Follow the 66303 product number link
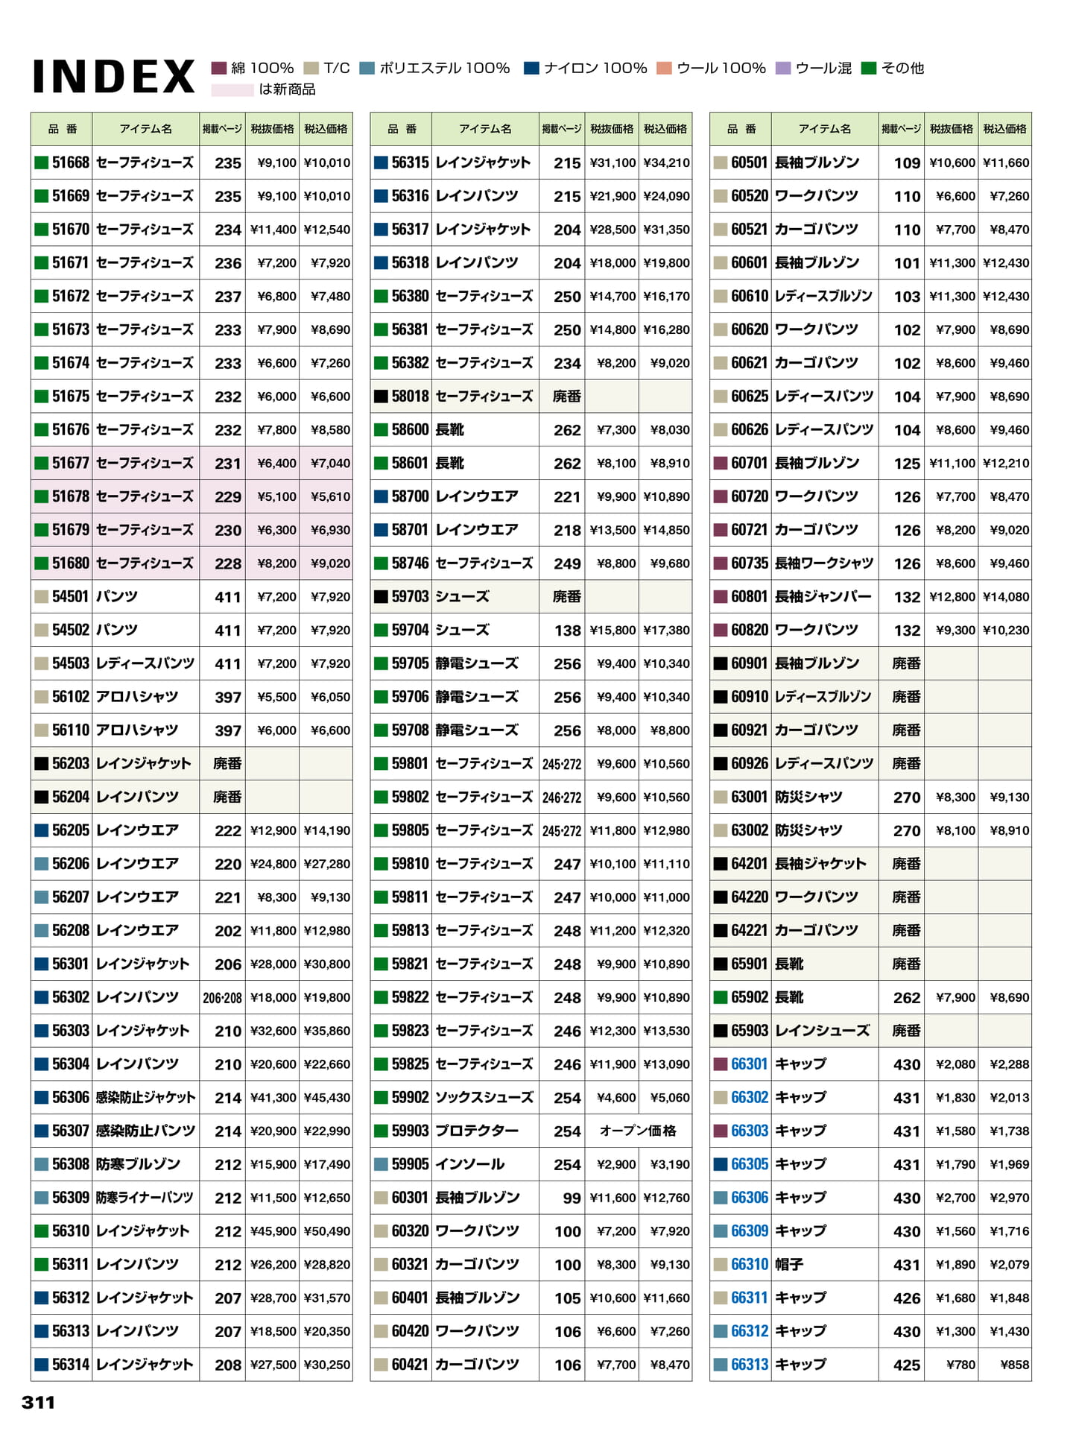Viewport: 1073px width, 1431px height. tap(749, 1131)
